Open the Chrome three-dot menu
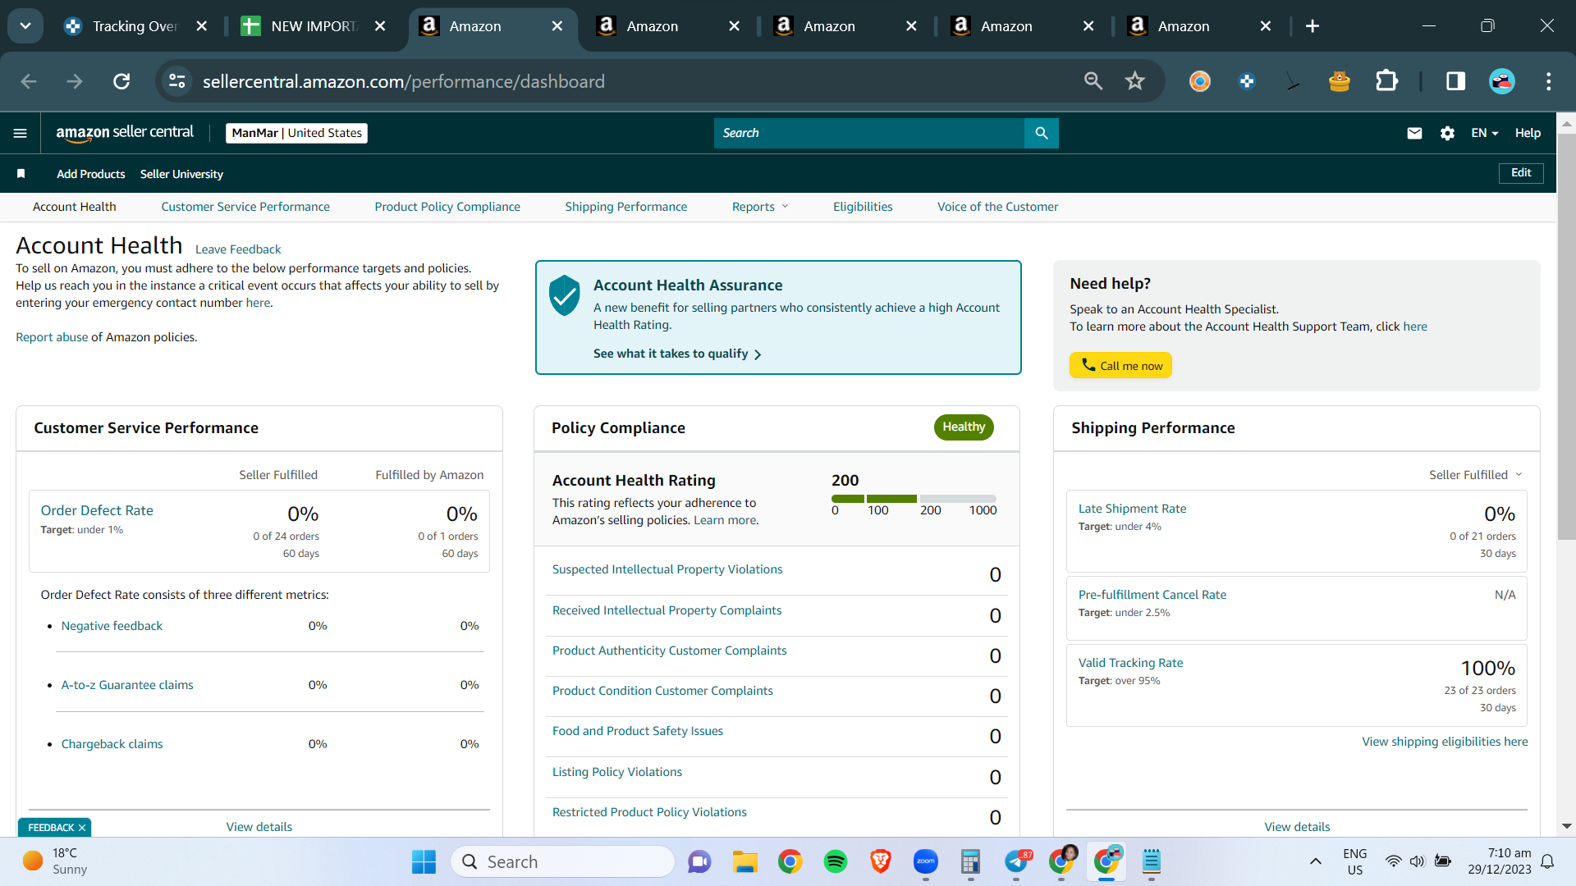1576x886 pixels. coord(1548,81)
